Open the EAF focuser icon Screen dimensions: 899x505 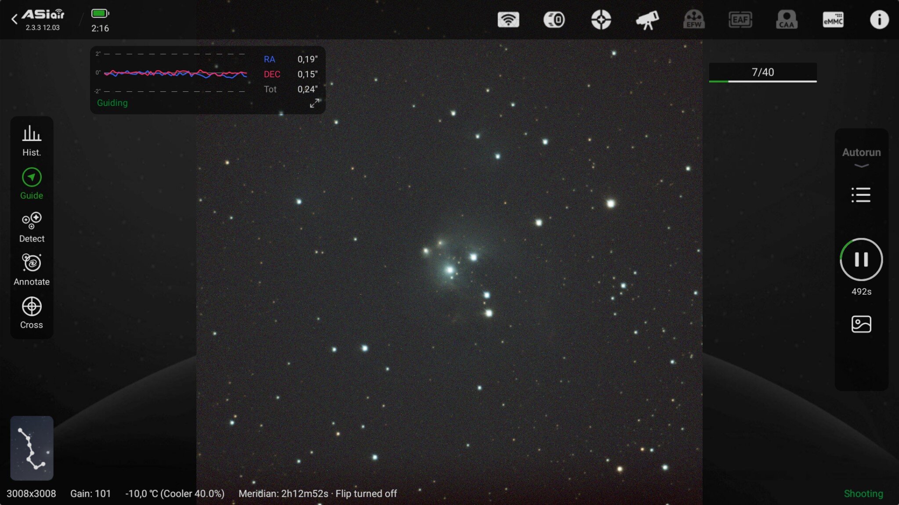pyautogui.click(x=740, y=20)
